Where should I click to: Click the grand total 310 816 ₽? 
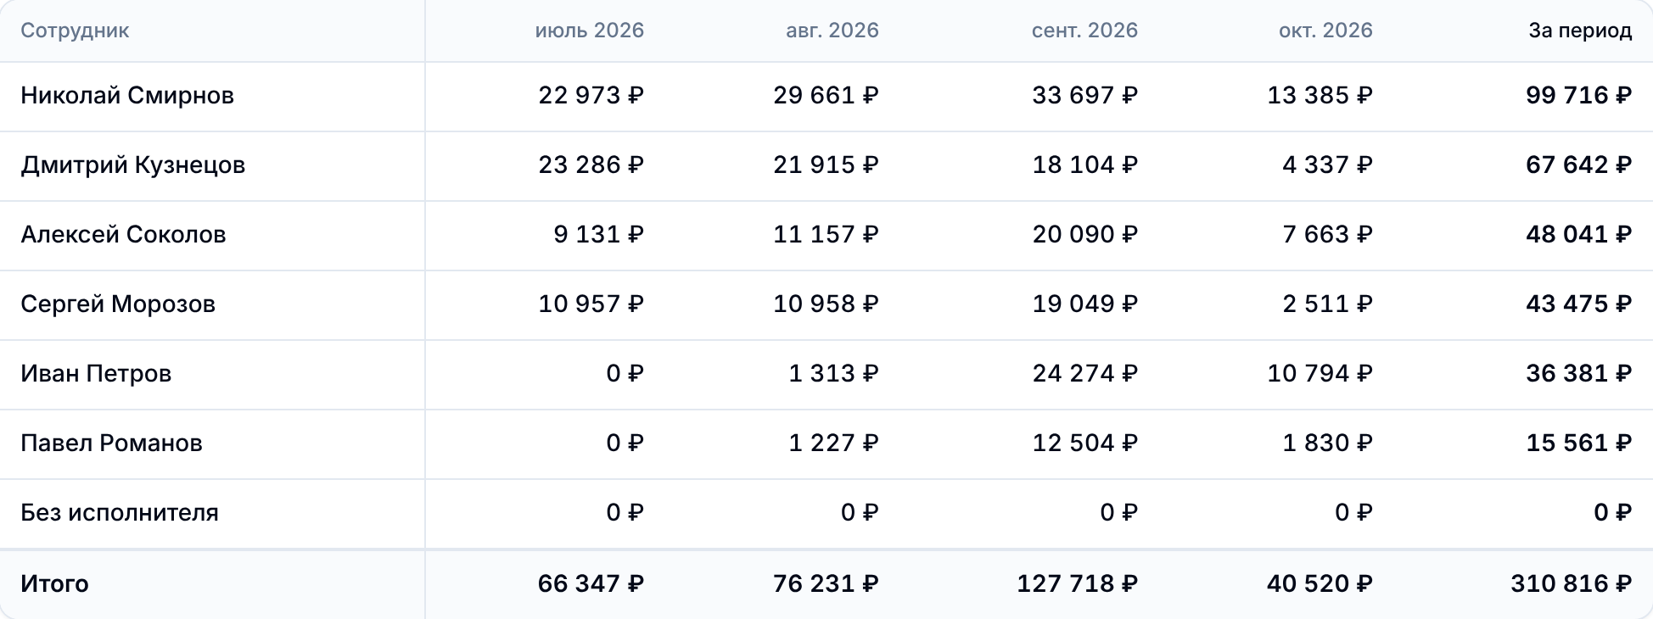1571,583
